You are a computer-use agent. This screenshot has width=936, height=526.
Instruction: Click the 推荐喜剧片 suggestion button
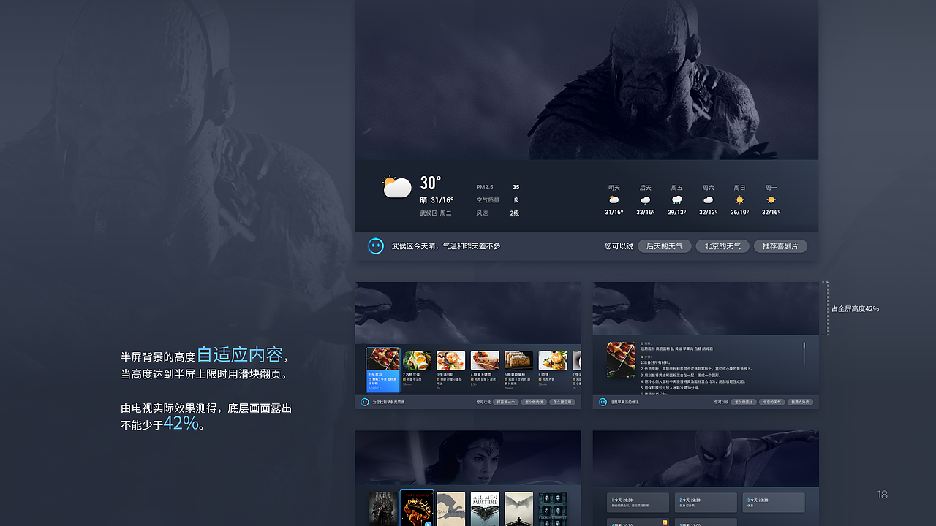780,246
